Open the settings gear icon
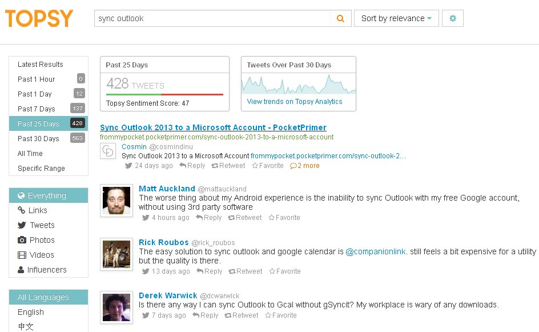The height and width of the screenshot is (332, 539). point(453,19)
